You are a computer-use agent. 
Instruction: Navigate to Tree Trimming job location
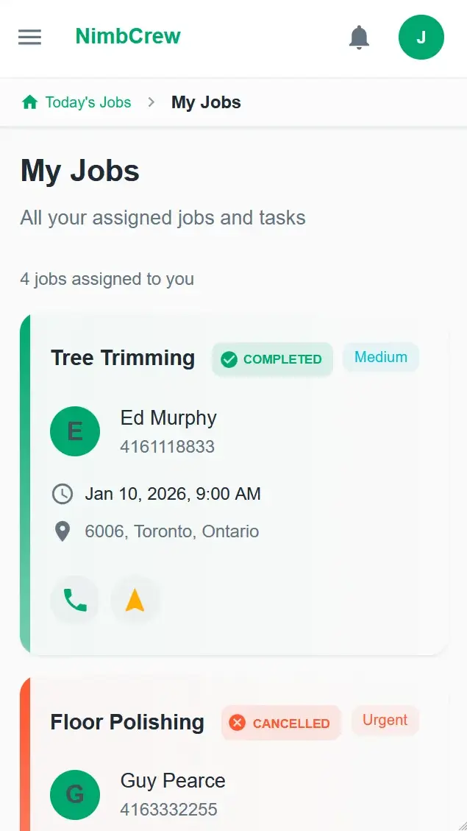coord(135,601)
